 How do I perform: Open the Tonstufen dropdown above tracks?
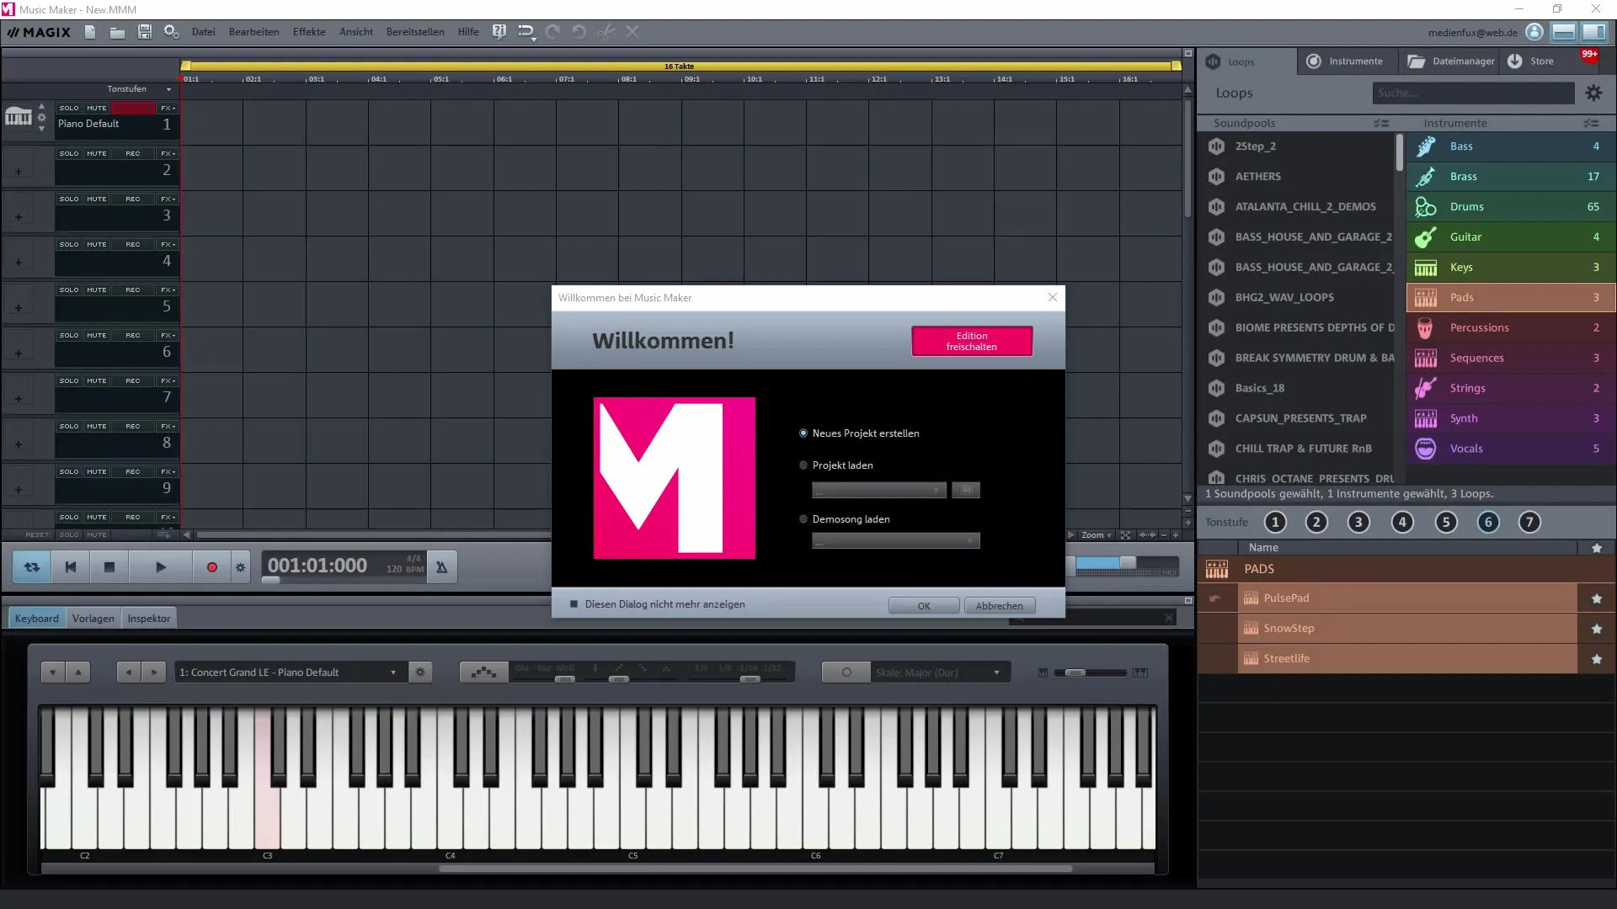139,89
